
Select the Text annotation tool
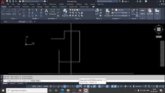tap(46, 12)
